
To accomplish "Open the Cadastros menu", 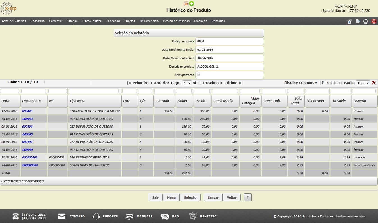I will click(38, 21).
